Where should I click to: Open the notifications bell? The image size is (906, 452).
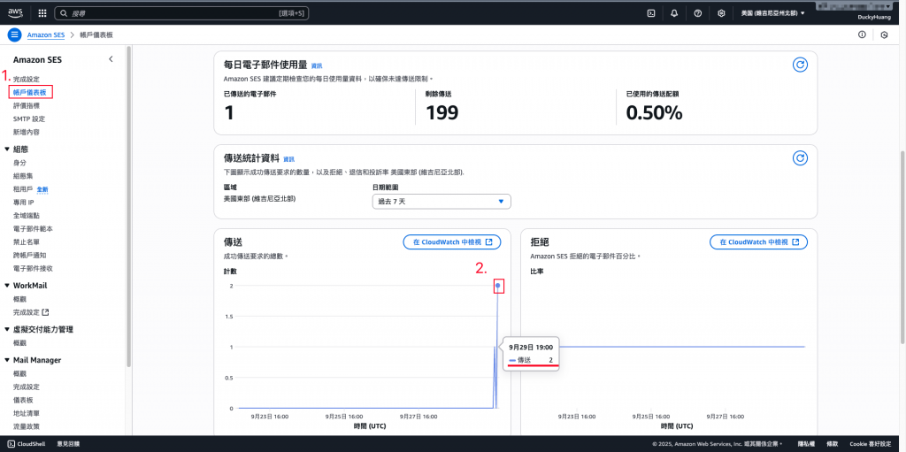674,12
